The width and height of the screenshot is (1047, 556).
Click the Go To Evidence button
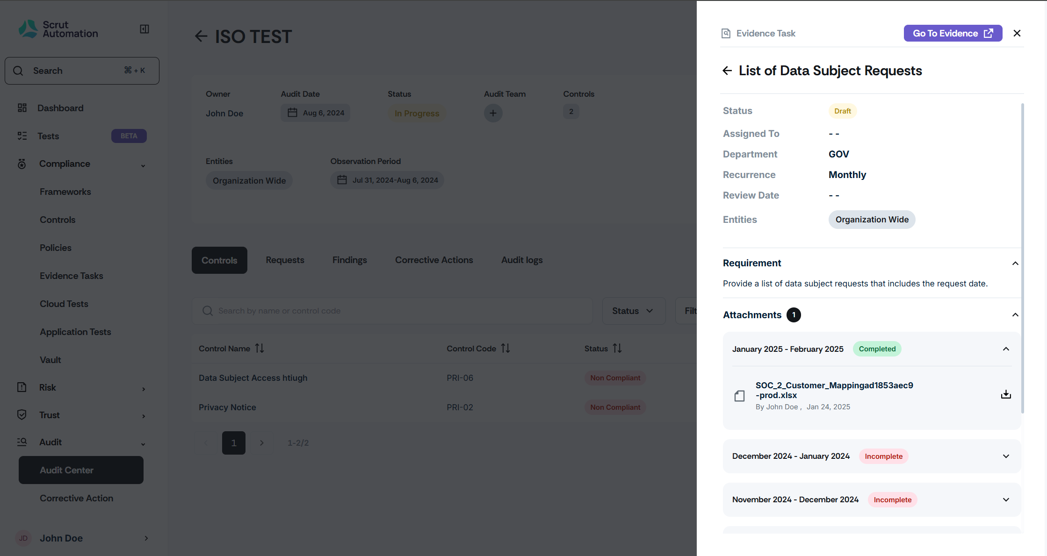(x=953, y=33)
